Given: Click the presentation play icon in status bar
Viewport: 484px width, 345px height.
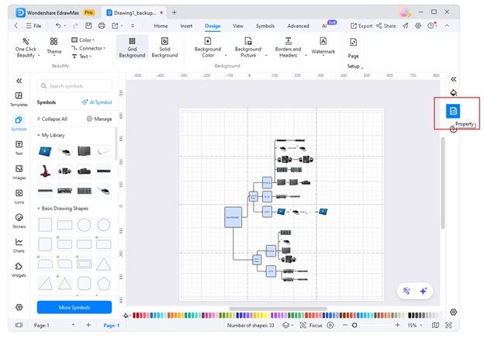Looking at the screenshot, I should tap(330, 326).
